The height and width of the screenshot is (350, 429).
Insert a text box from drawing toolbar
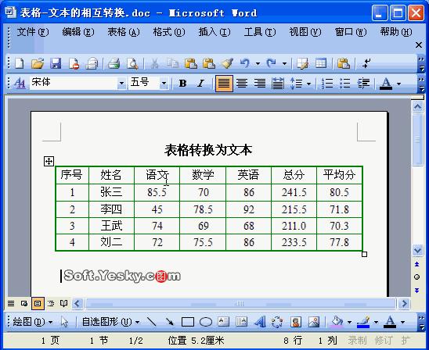[x=224, y=322]
